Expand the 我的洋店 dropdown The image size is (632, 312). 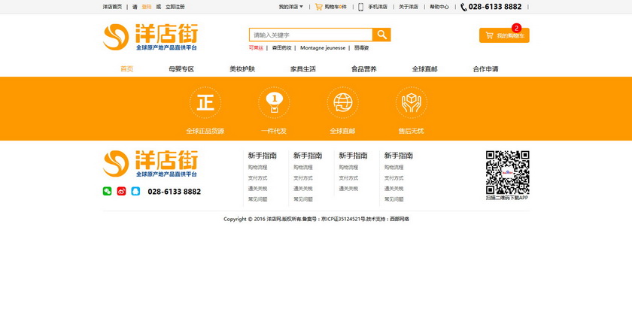(291, 7)
